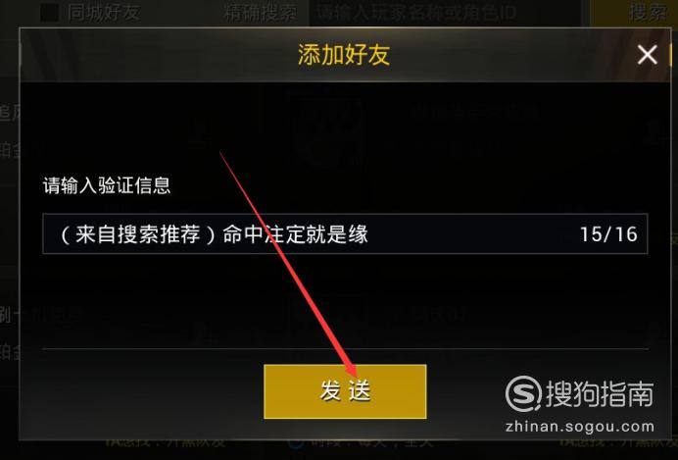
Task: Click the 添加好友 dialog title
Action: point(344,55)
